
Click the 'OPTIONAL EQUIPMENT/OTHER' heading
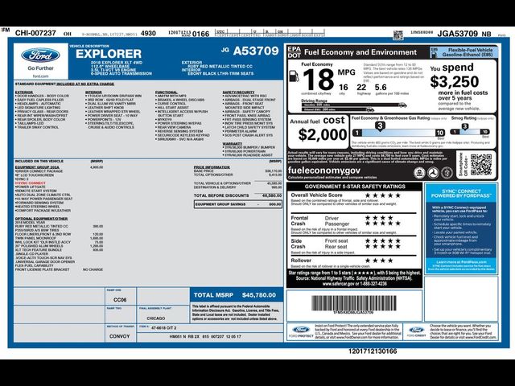tap(41, 219)
